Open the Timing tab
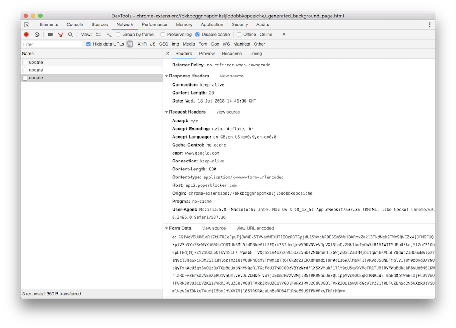Screen dimensions: 456x328 click(255, 54)
